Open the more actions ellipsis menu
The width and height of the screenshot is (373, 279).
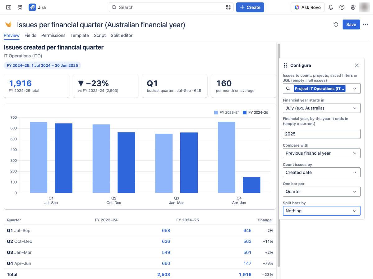[x=366, y=24]
